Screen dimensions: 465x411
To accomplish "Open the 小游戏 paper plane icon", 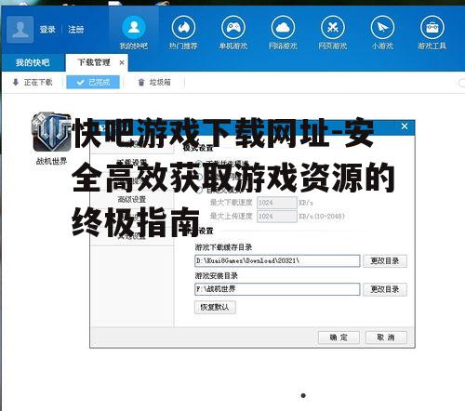I will click(x=382, y=28).
